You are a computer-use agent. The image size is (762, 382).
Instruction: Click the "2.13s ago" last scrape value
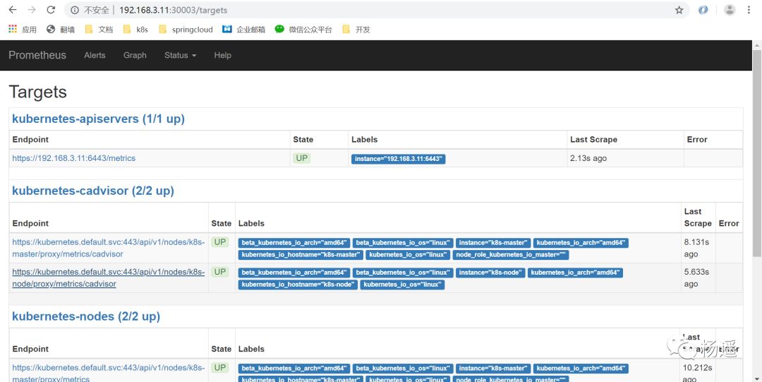(x=588, y=158)
